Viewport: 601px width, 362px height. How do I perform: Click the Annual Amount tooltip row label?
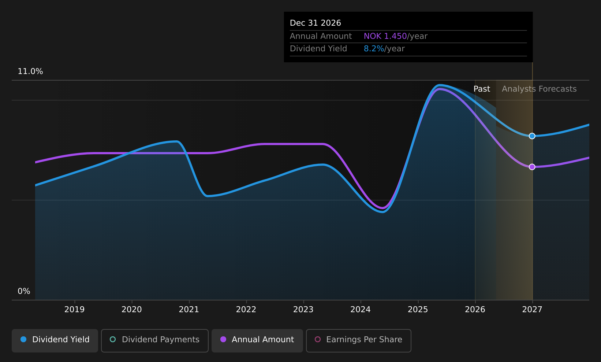point(321,36)
